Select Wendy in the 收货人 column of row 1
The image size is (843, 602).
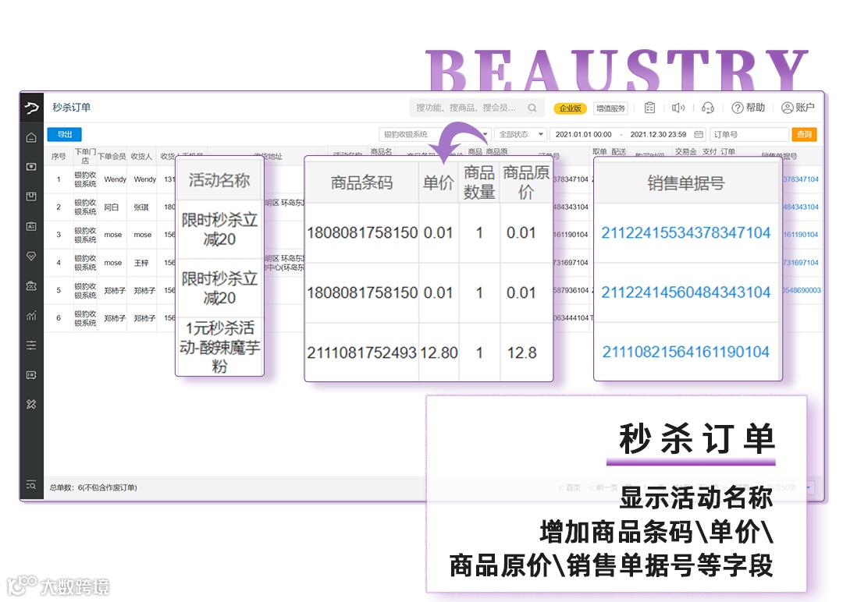(x=144, y=179)
